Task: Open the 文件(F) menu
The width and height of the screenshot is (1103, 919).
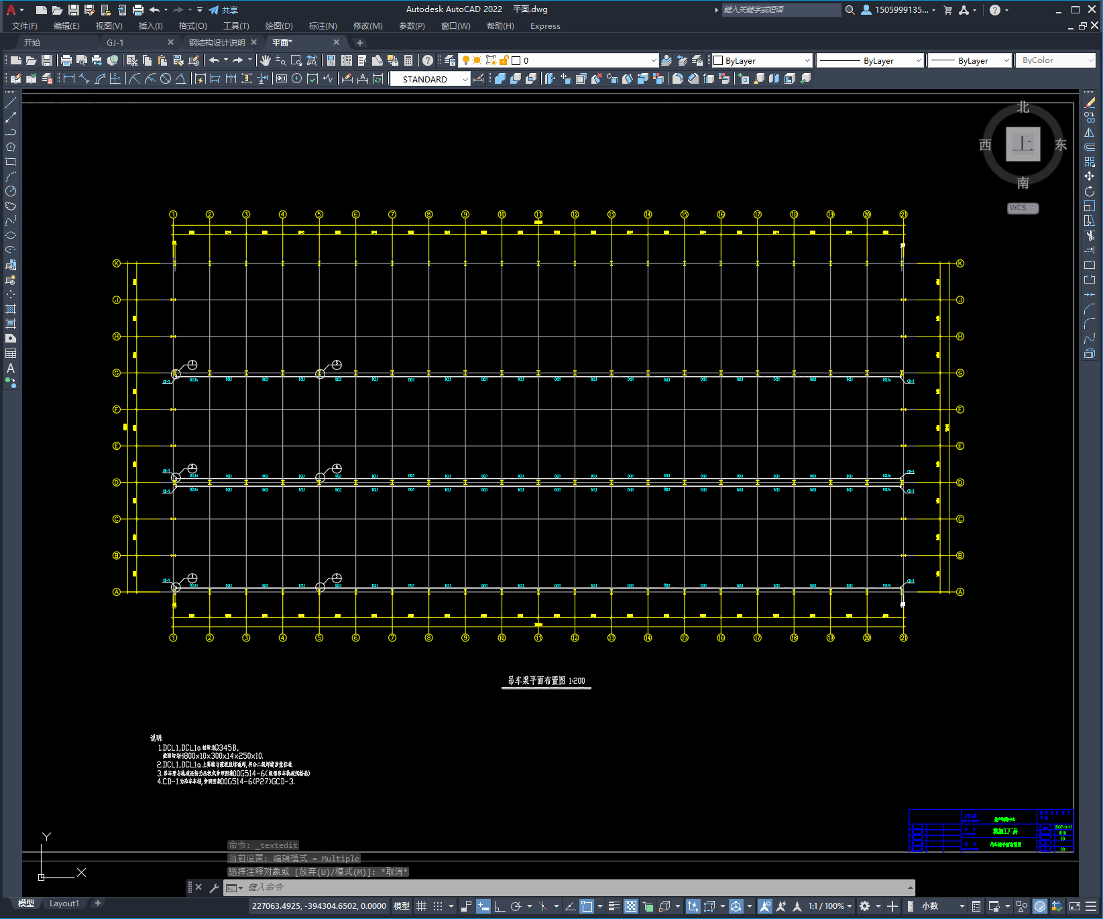Action: click(25, 26)
